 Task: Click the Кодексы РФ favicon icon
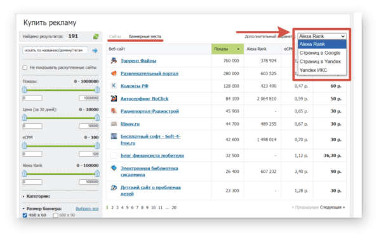[114, 86]
